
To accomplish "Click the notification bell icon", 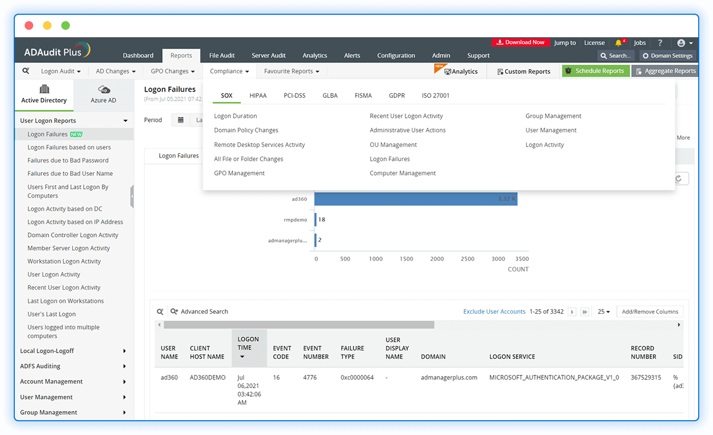I will pyautogui.click(x=619, y=43).
